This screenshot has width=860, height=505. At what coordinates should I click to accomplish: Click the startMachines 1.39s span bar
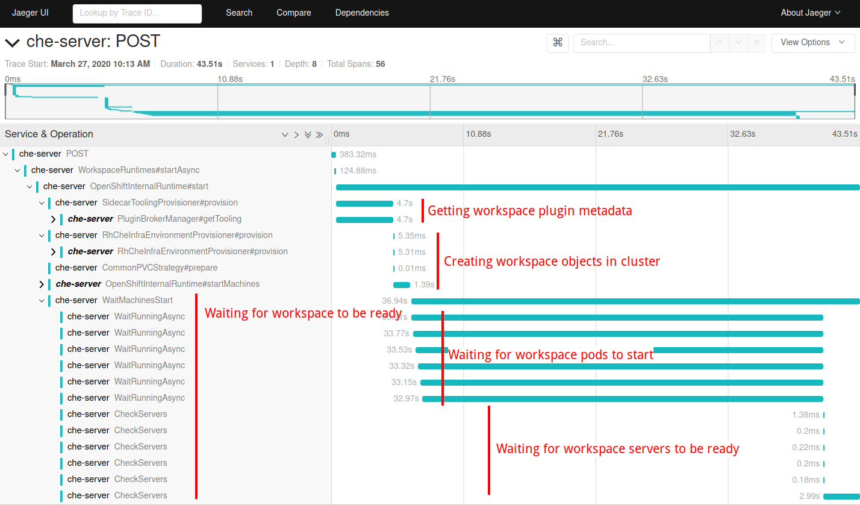(x=402, y=285)
